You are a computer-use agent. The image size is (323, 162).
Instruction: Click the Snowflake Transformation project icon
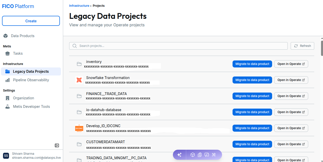(x=79, y=80)
